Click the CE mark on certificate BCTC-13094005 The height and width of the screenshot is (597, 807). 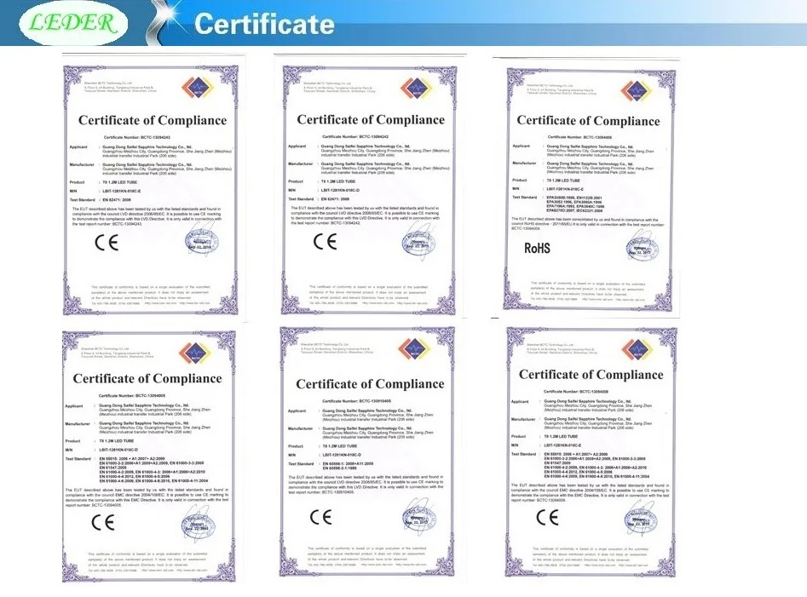point(102,522)
